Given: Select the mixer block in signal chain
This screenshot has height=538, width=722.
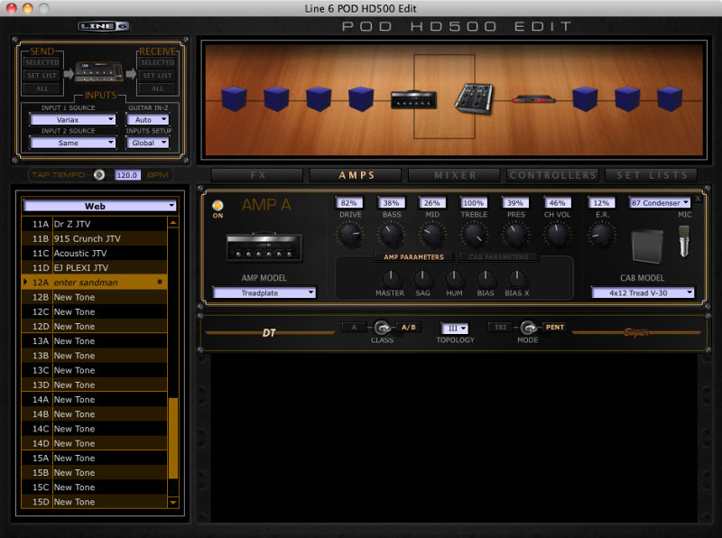Looking at the screenshot, I should point(474,98).
